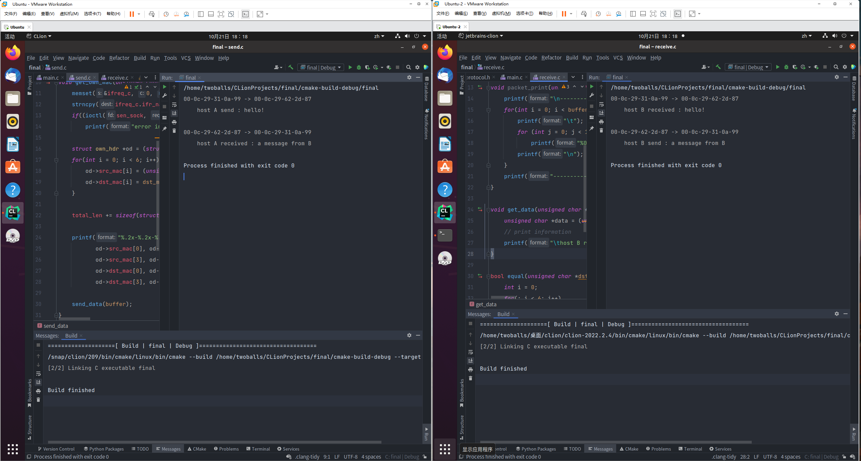Screen dimensions: 861x461
Task: Start debugging 'final' in left CLion toolbar
Action: tap(359, 68)
